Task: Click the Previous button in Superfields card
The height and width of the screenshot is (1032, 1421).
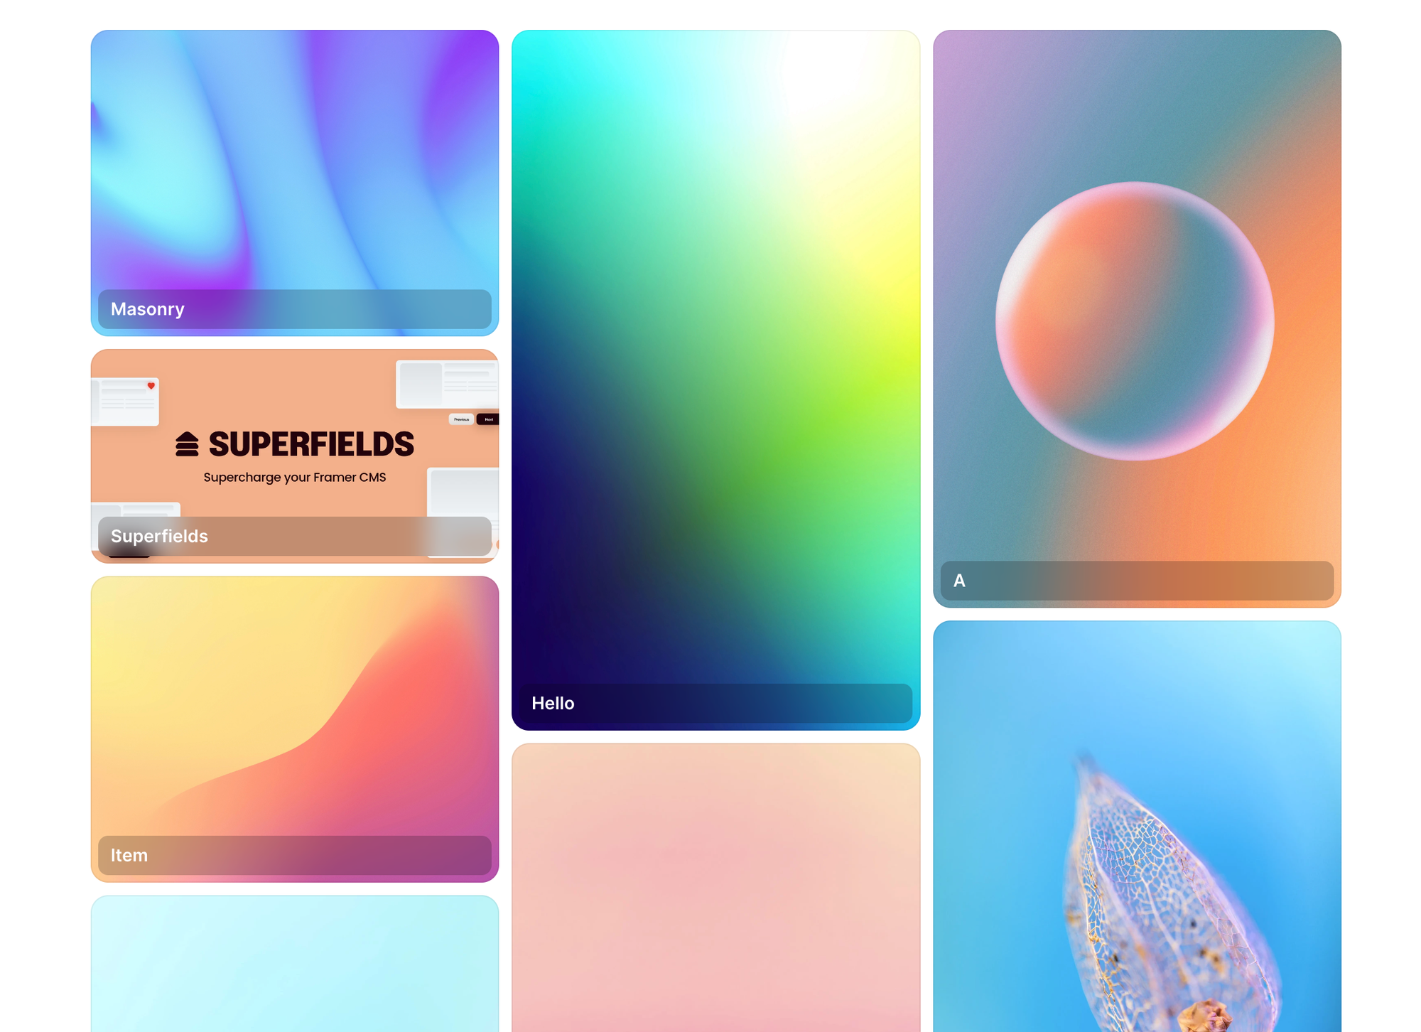Action: click(461, 419)
